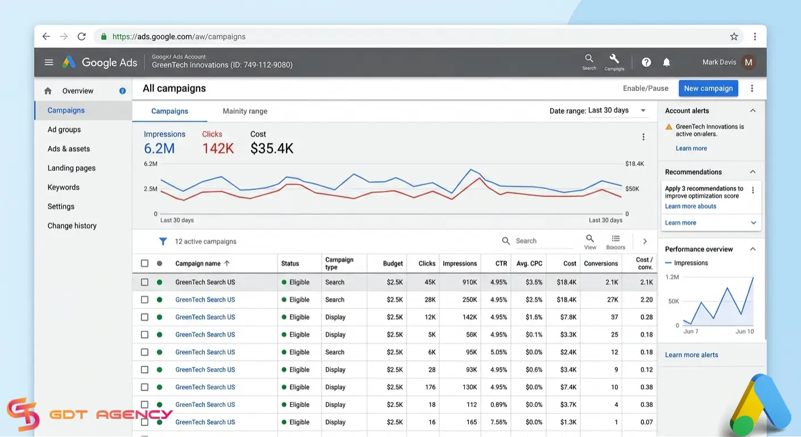Click the account alert warning triangle

point(669,127)
